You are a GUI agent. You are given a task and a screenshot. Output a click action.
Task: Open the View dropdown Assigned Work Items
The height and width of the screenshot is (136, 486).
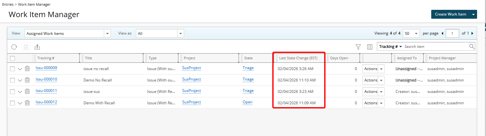click(68, 33)
